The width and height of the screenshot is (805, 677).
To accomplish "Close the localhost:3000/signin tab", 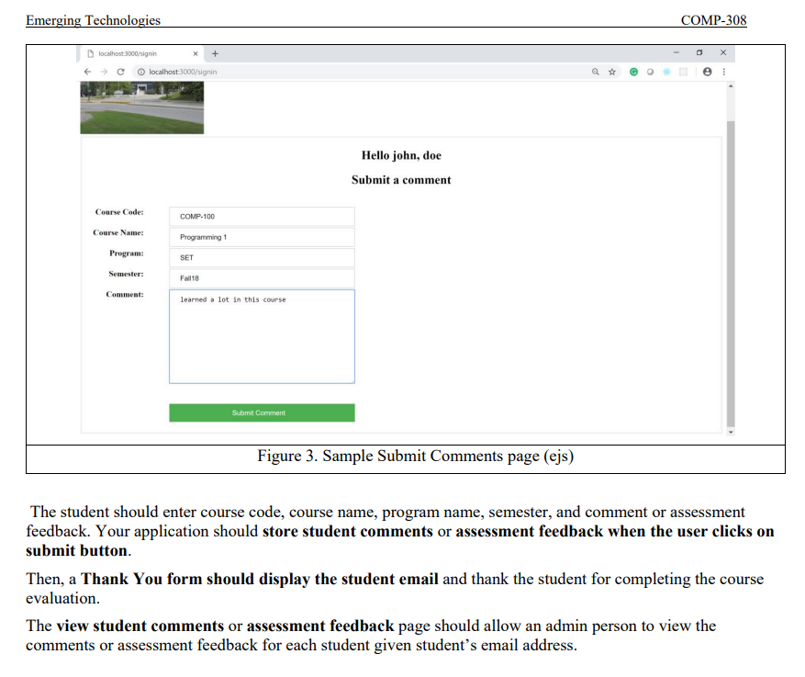I will [194, 53].
